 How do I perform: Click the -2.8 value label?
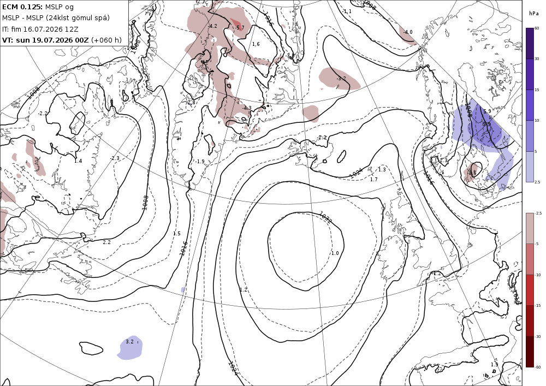(x=191, y=102)
